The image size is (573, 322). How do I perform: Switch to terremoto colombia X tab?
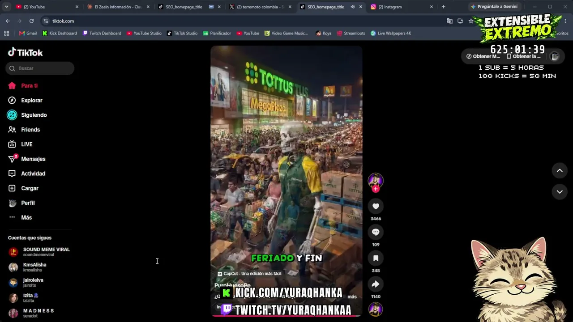[261, 7]
